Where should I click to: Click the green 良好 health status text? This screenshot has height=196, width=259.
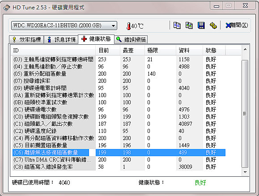[x=200, y=183]
